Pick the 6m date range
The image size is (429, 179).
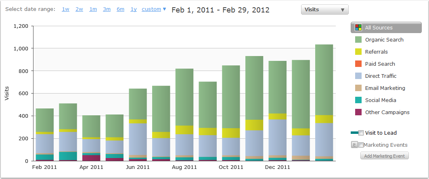[x=120, y=9]
